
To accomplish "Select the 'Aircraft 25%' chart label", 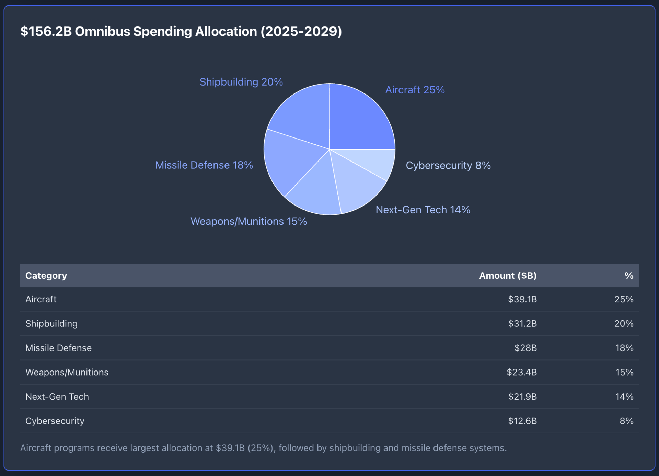I will coord(415,90).
